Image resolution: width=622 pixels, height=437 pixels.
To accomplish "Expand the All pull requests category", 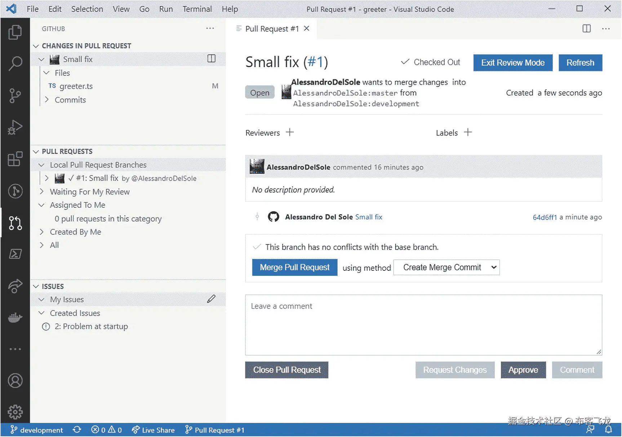I will (x=41, y=245).
